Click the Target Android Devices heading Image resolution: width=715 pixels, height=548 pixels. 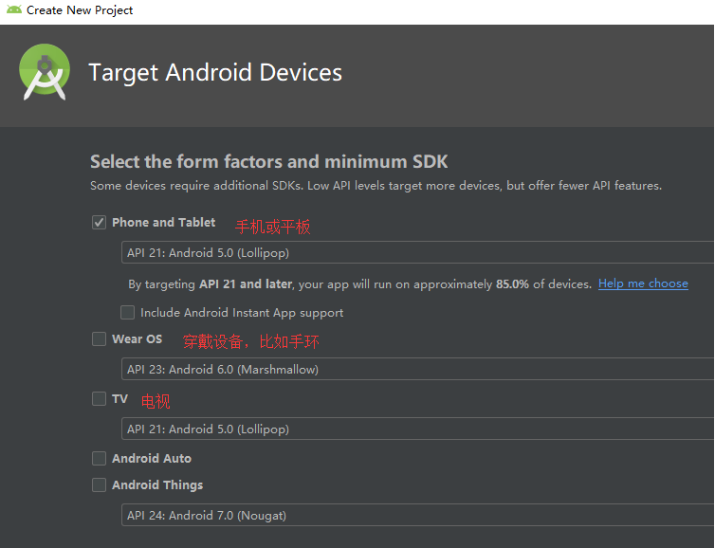tap(215, 73)
